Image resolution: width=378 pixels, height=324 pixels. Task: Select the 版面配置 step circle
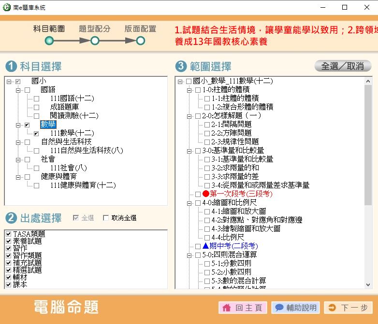coord(140,41)
